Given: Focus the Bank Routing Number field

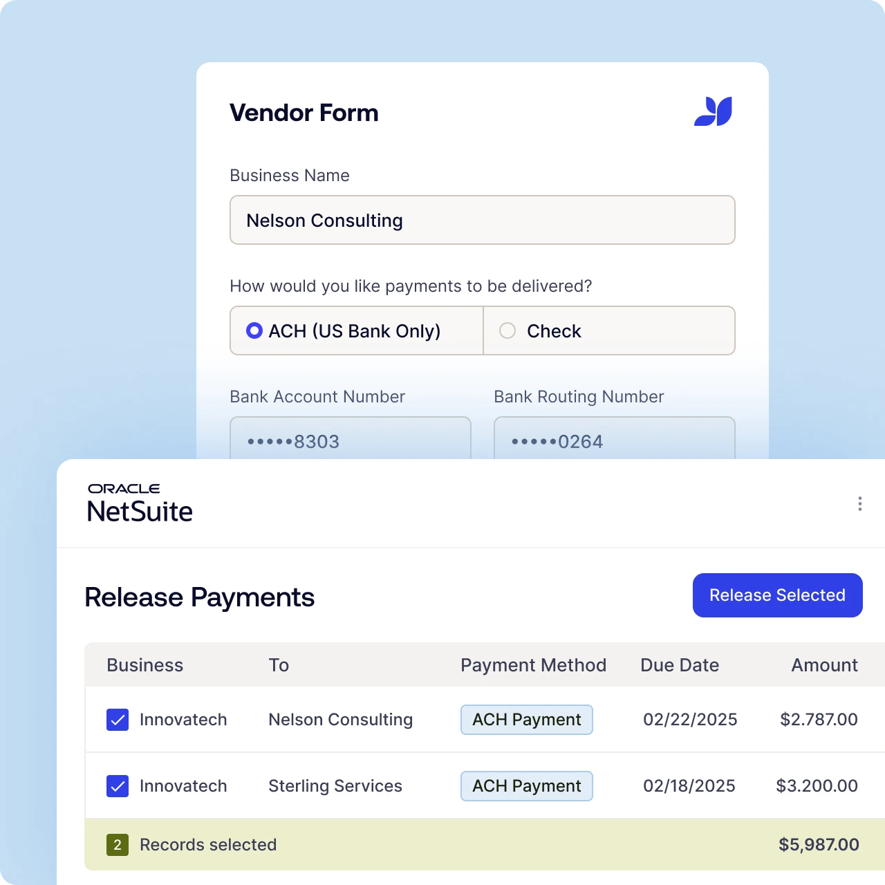Looking at the screenshot, I should click(x=614, y=440).
